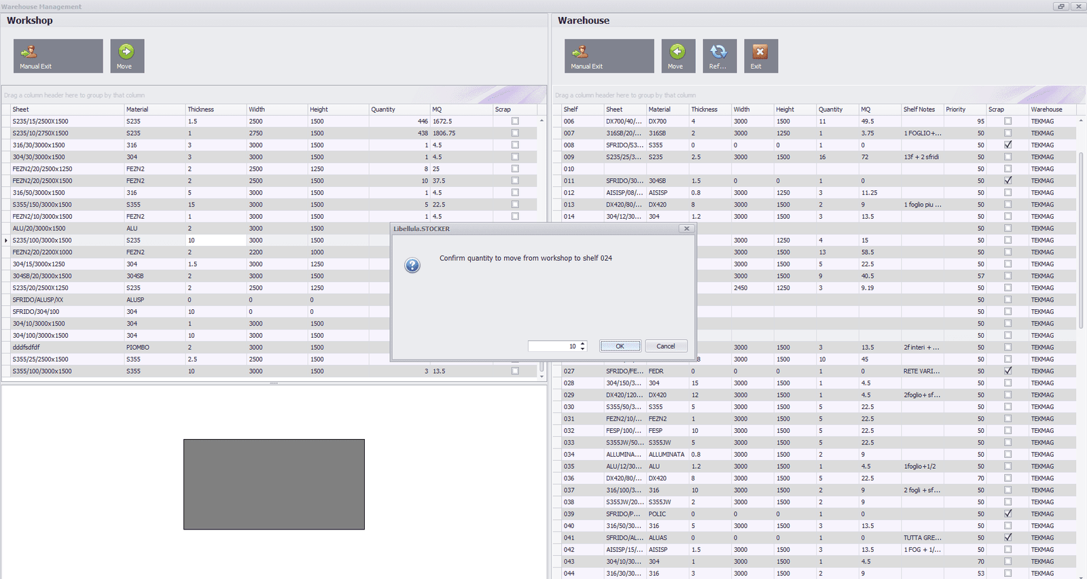The image size is (1087, 579).
Task: Click the Warehouse Move arrow icon
Action: point(677,52)
